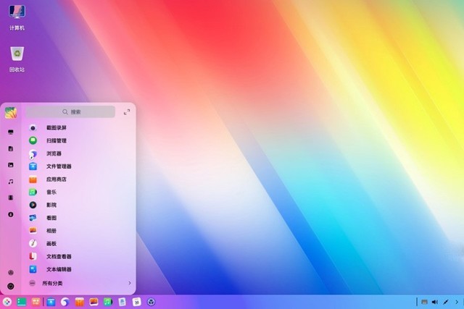Viewport: 464px width, 309px height.
Task: Launch 音乐 from the launcher list
Action: (x=79, y=192)
